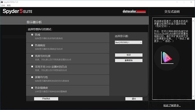195x110 pixels.
Task: Check the 采用不同 OSD 设置时的白点 option
Action: [x=32, y=67]
